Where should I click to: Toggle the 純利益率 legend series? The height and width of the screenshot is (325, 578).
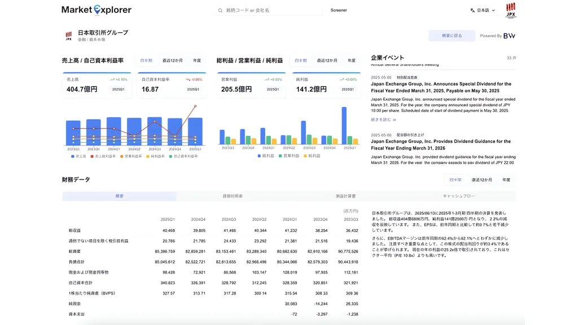tap(155, 156)
